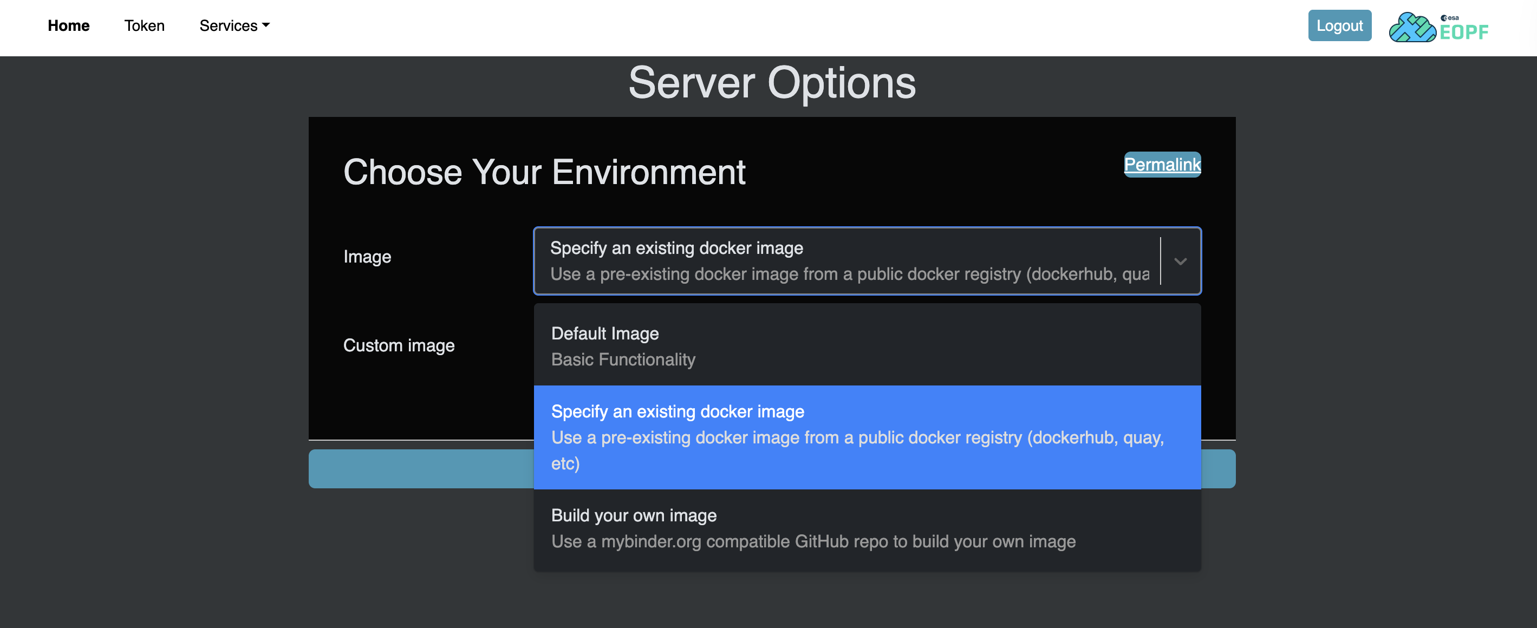
Task: Click the small esa logo mark
Action: [1449, 18]
